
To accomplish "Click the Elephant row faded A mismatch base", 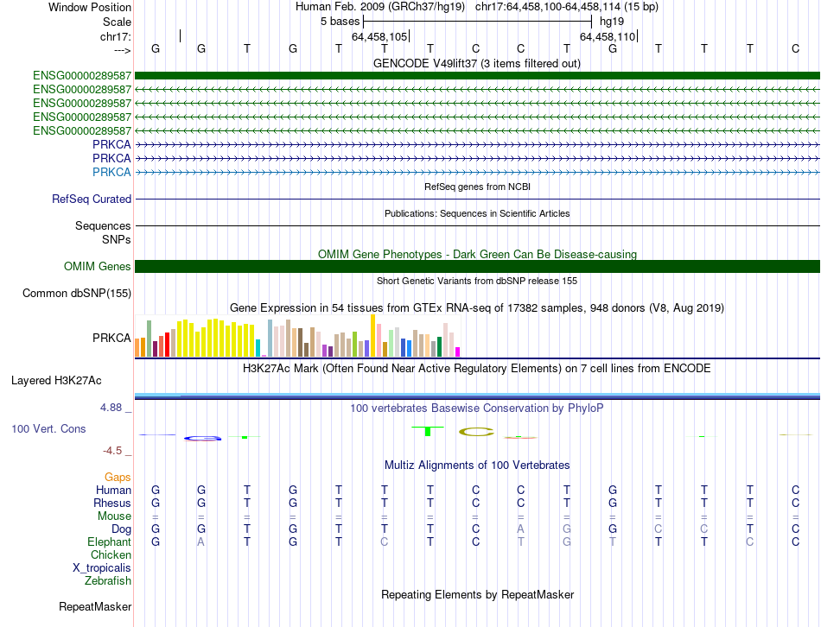I will [x=201, y=542].
